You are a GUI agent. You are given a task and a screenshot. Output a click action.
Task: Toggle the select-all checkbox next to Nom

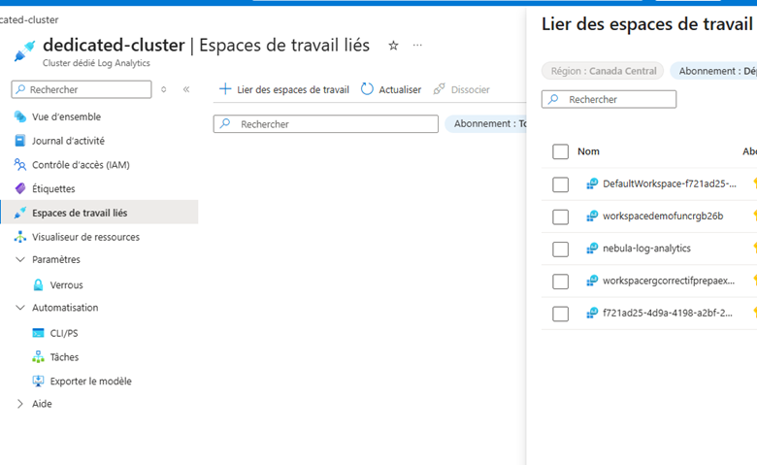tap(560, 151)
